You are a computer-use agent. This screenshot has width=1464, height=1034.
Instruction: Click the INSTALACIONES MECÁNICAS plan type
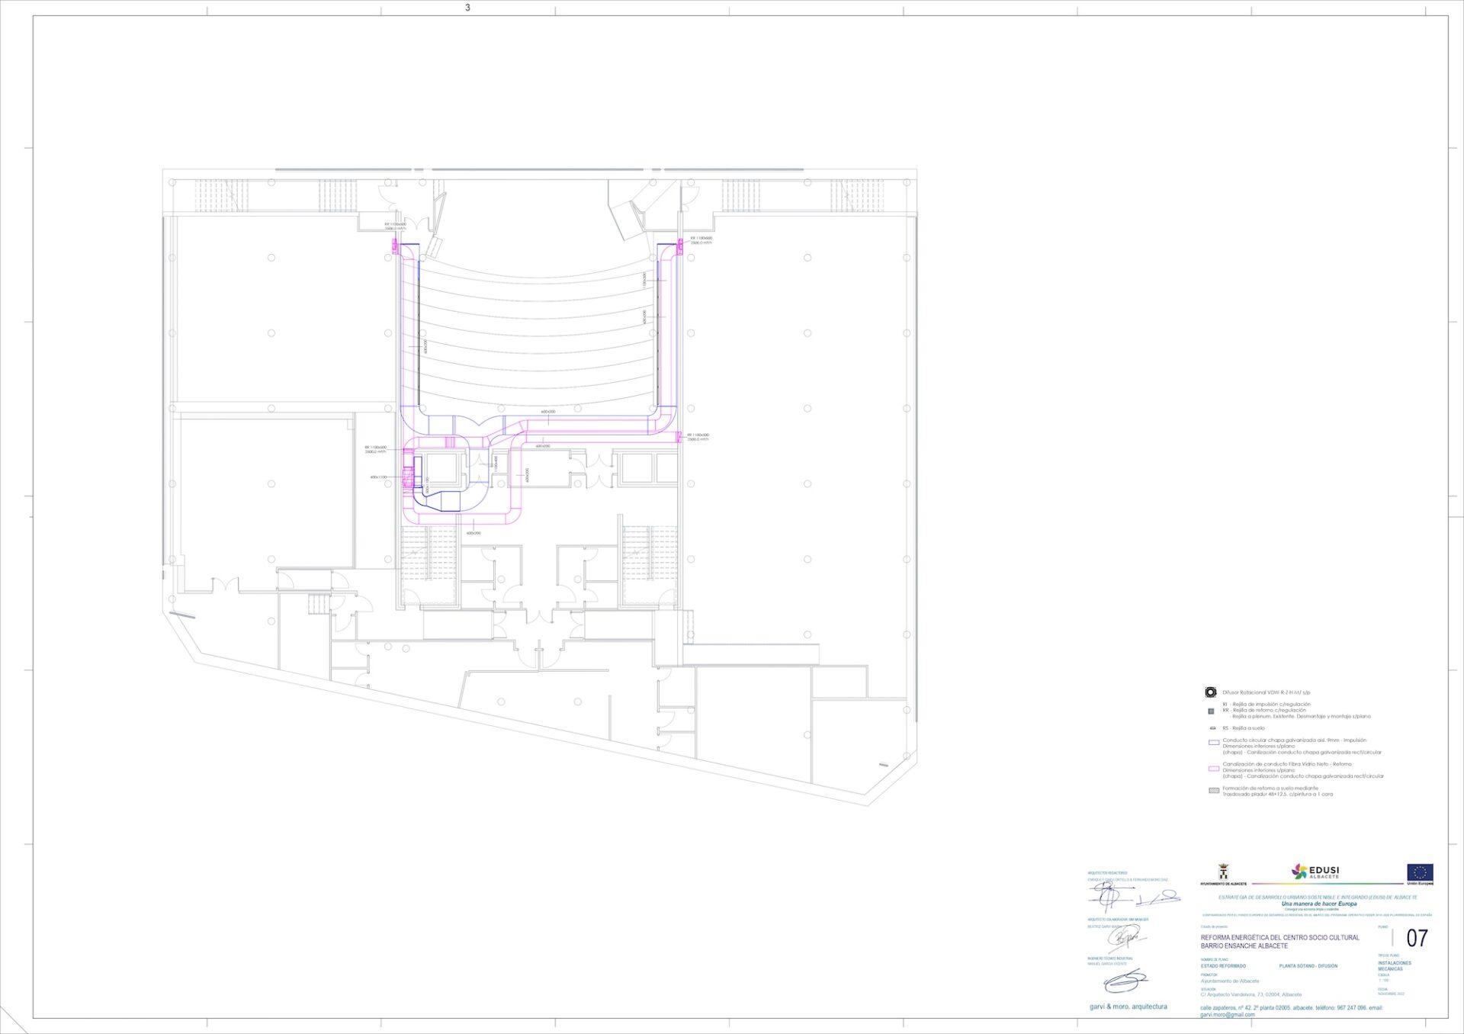point(1394,966)
